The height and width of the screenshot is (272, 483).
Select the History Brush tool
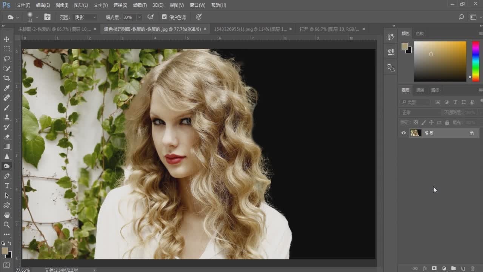point(7,127)
